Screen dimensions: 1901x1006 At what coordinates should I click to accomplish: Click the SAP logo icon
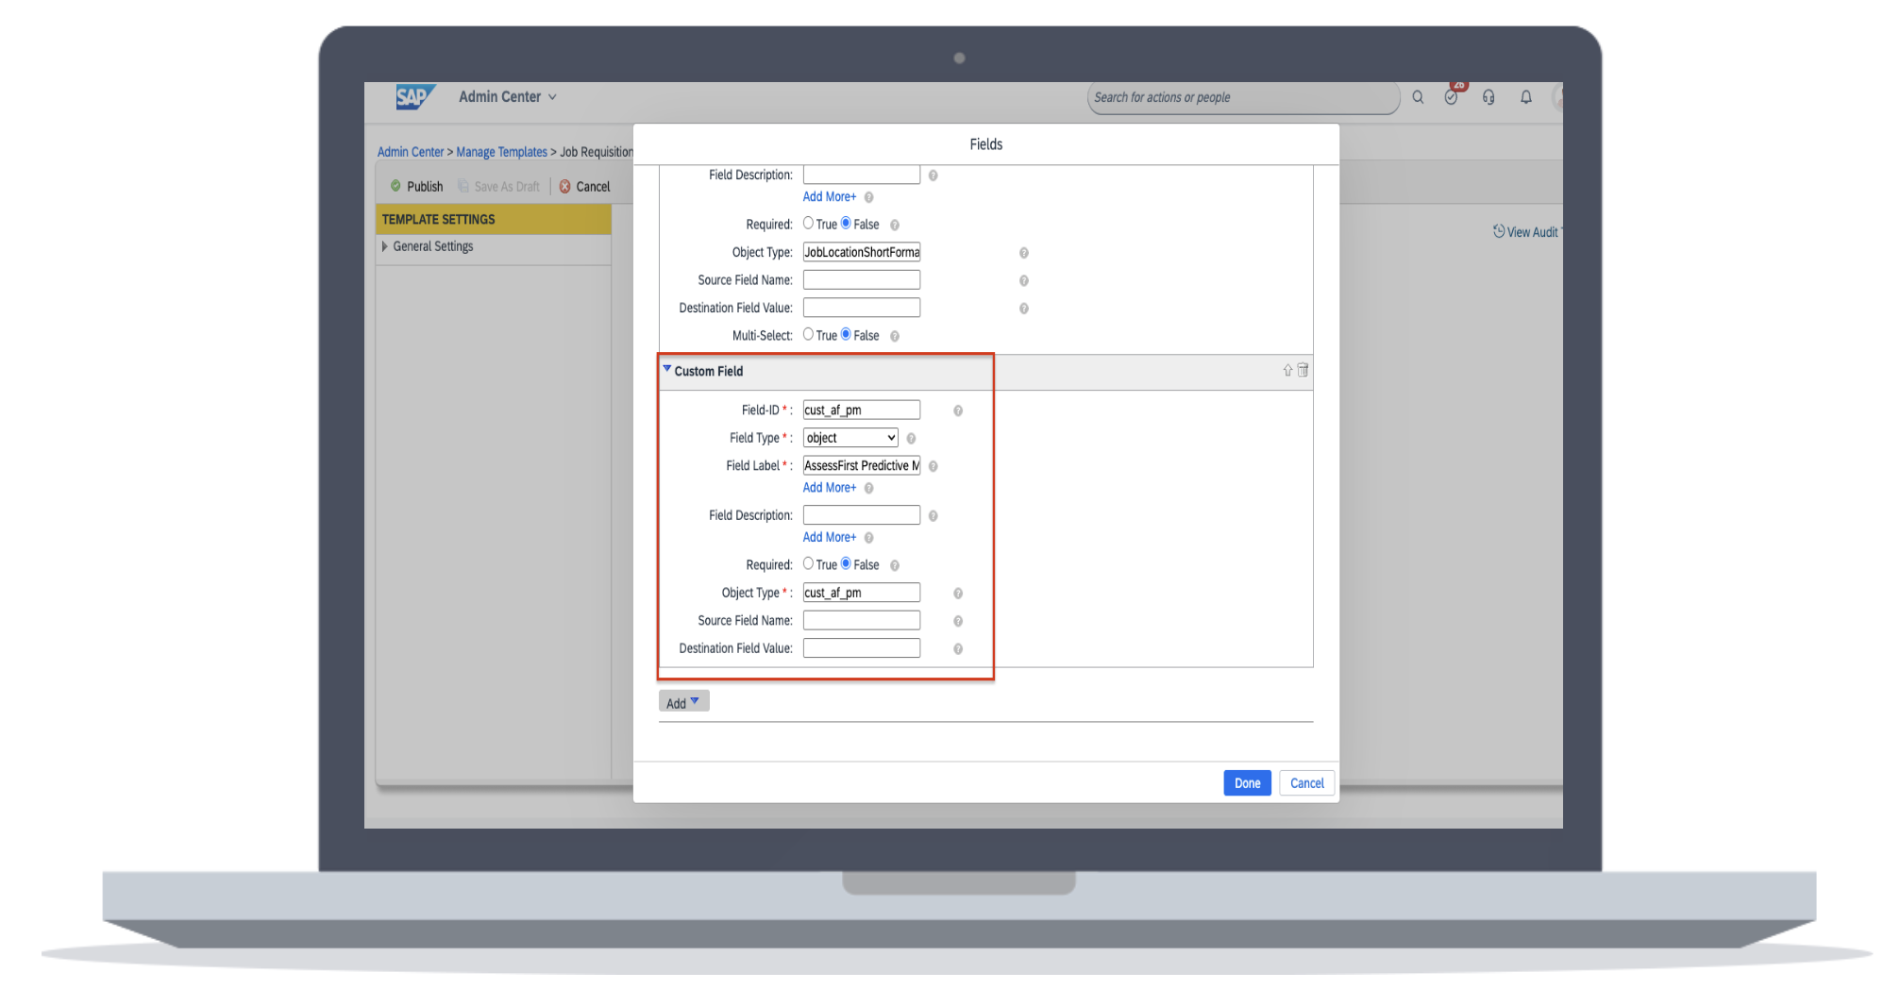pyautogui.click(x=413, y=97)
